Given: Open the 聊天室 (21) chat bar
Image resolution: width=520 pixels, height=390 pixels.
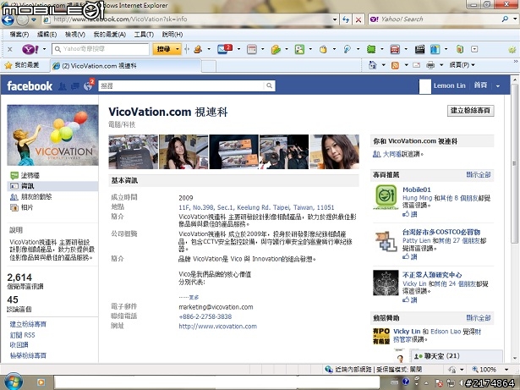Looking at the screenshot, I should [x=456, y=356].
